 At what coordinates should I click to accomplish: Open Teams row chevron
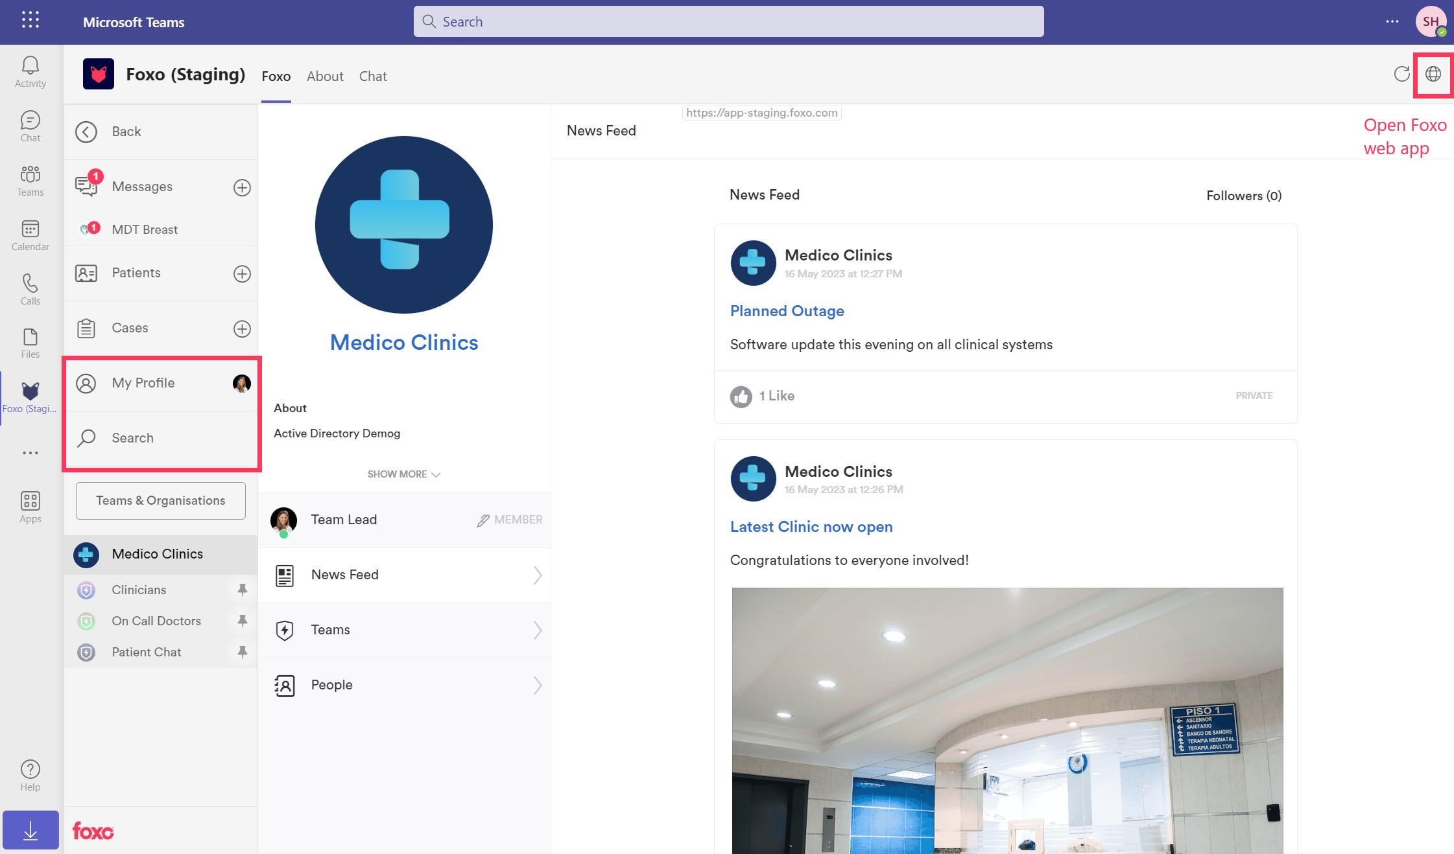tap(537, 630)
